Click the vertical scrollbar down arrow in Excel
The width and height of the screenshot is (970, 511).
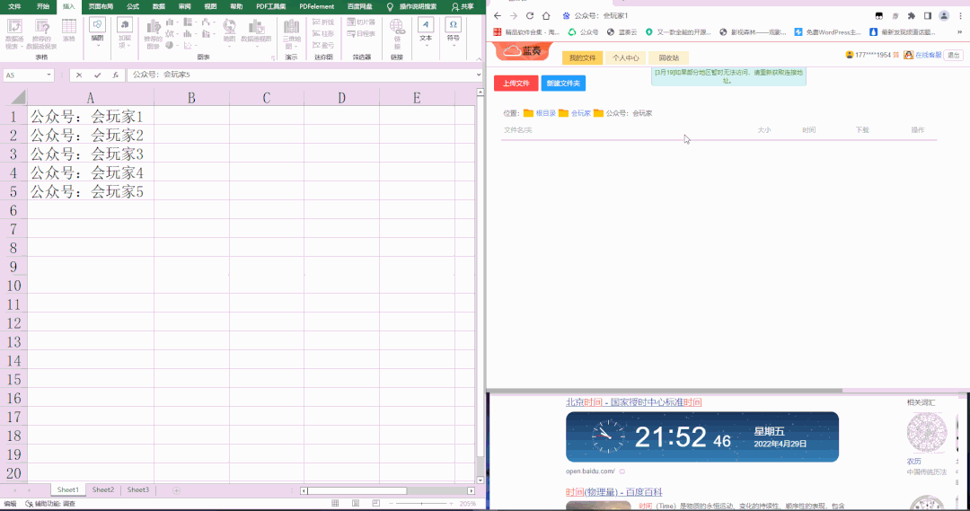tap(480, 480)
